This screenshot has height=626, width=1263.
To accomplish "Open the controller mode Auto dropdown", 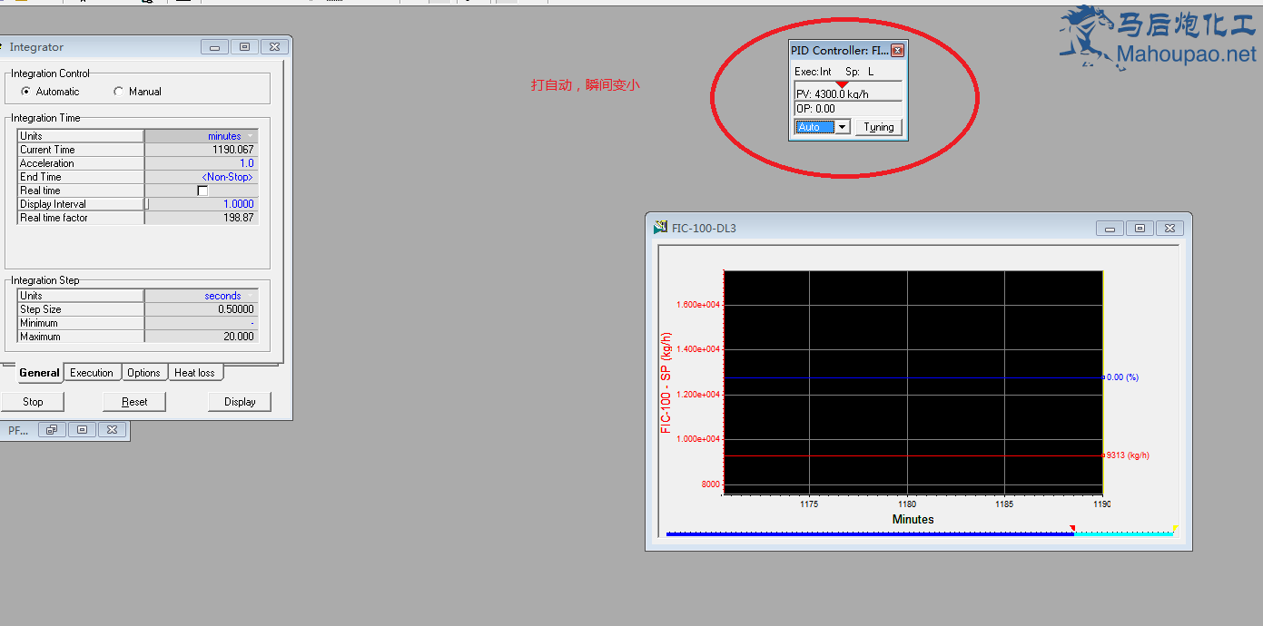I will [x=842, y=127].
